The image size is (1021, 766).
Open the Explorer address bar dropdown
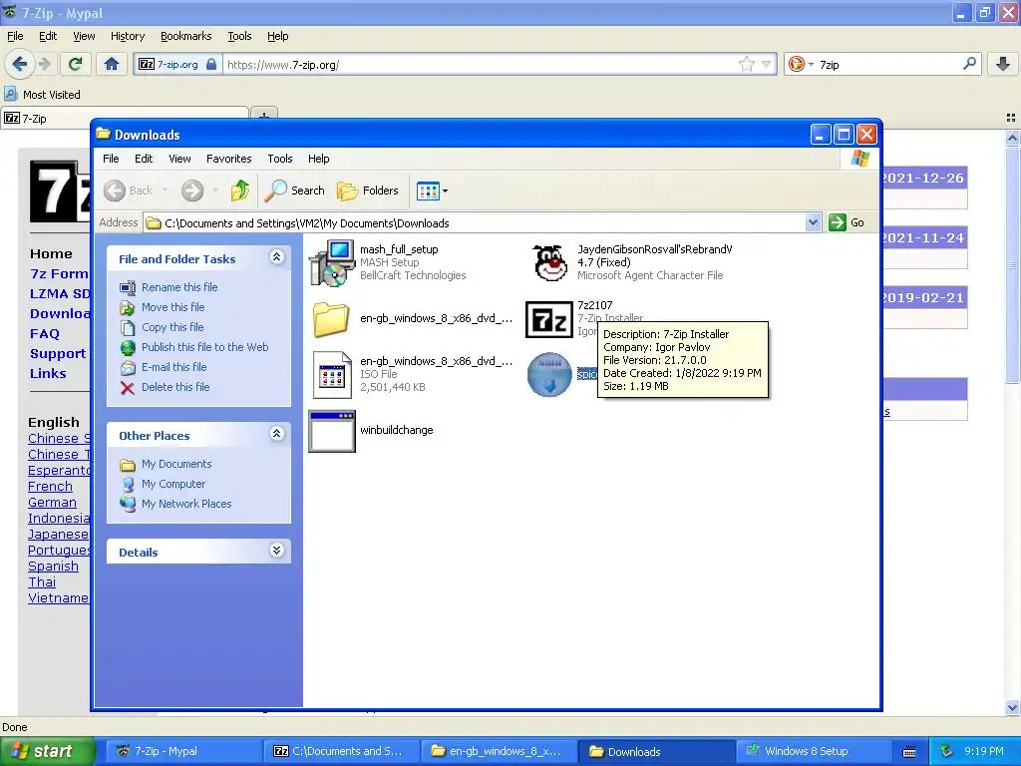pos(813,222)
